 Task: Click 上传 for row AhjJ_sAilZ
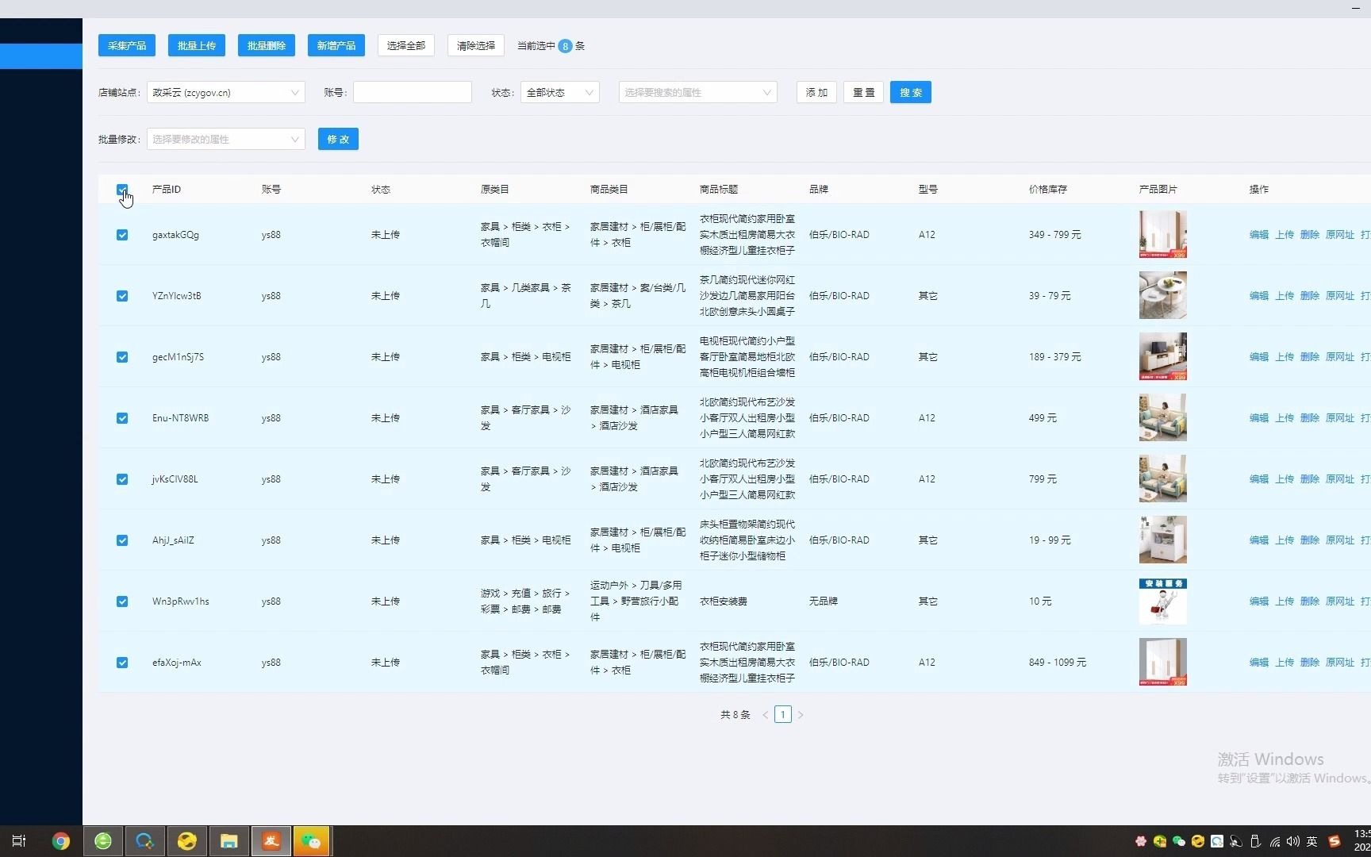pyautogui.click(x=1285, y=540)
